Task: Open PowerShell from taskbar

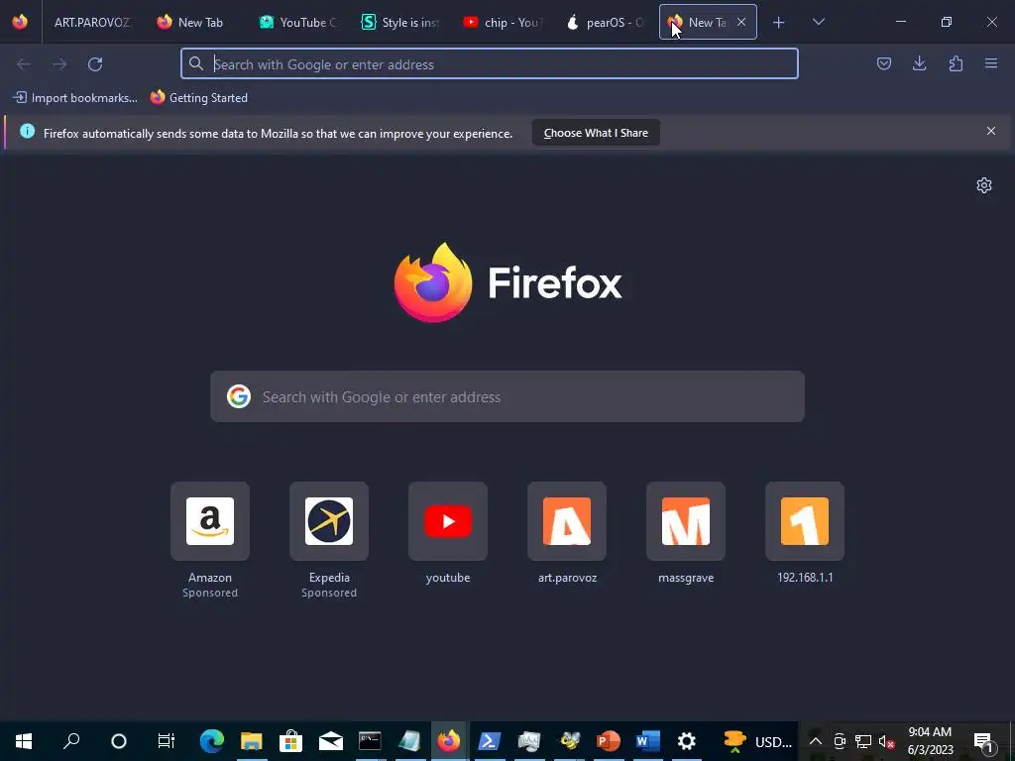Action: (489, 741)
